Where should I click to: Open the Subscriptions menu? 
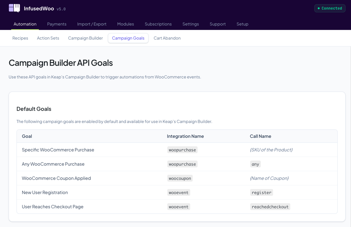[158, 24]
